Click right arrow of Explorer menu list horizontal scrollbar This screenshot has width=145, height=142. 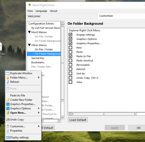tap(135, 114)
